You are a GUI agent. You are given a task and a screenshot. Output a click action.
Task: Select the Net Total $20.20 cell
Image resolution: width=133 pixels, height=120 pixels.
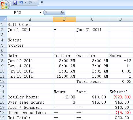[120, 118]
